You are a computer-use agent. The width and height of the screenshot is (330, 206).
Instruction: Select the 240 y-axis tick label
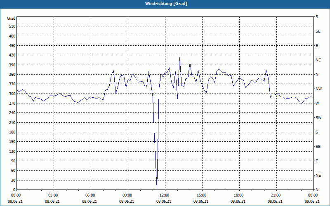pyautogui.click(x=12, y=113)
